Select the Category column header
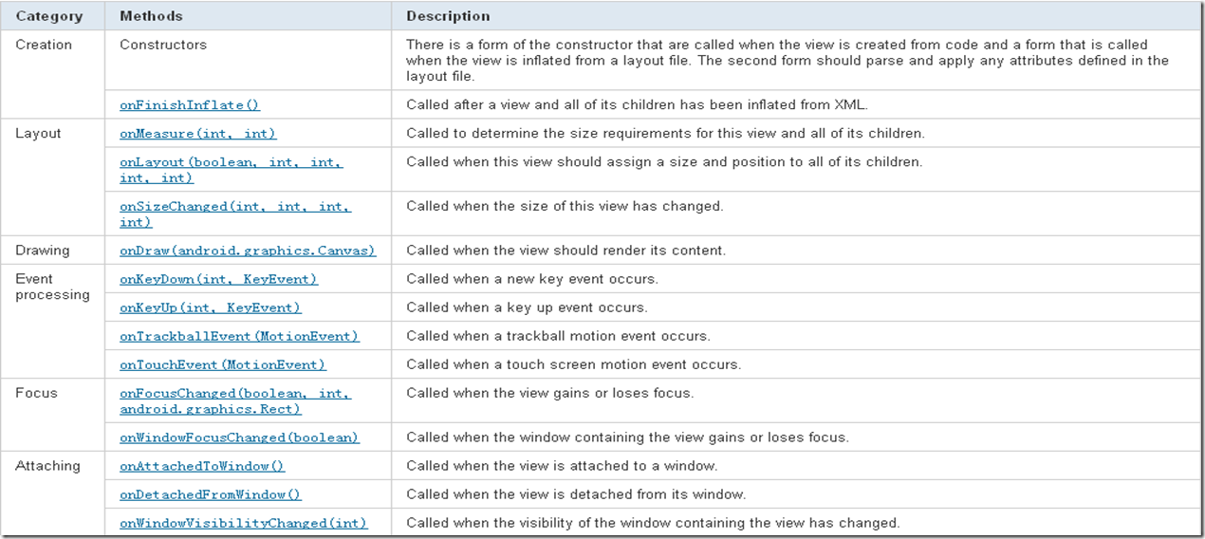The image size is (1205, 539). (x=49, y=16)
